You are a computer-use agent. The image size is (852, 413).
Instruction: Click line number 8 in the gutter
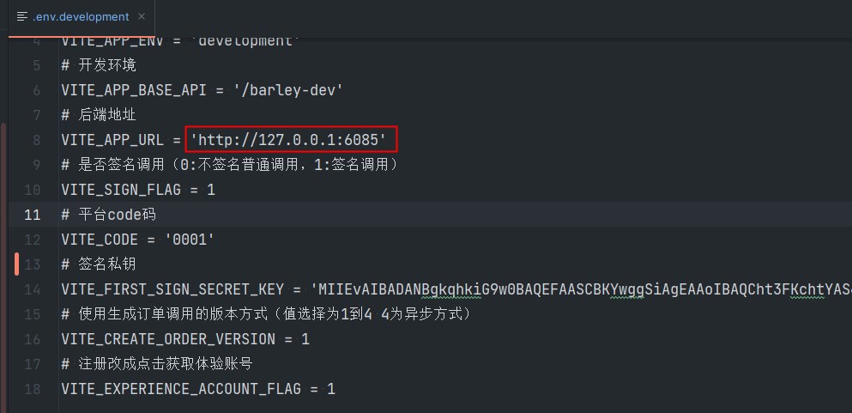(x=35, y=140)
